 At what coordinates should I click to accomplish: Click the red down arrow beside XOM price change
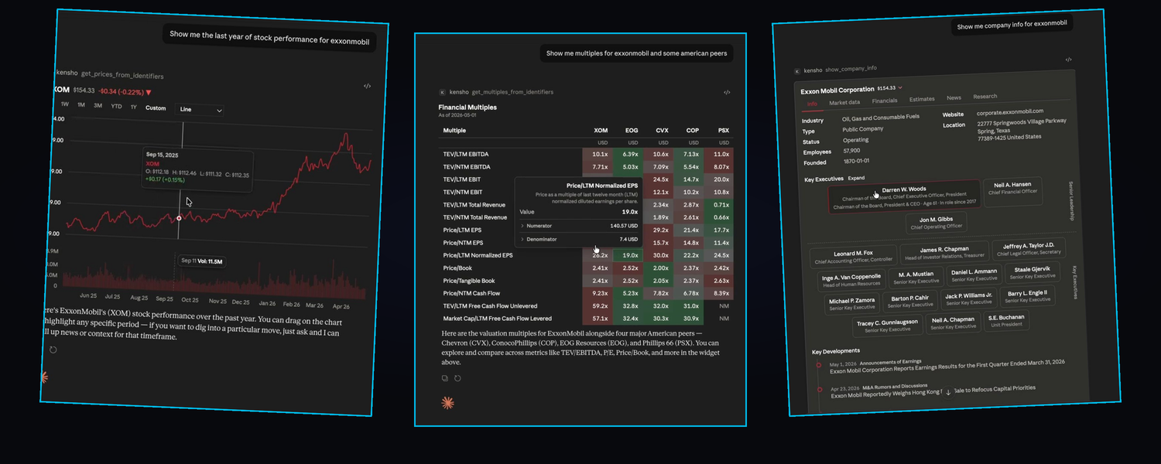(149, 93)
